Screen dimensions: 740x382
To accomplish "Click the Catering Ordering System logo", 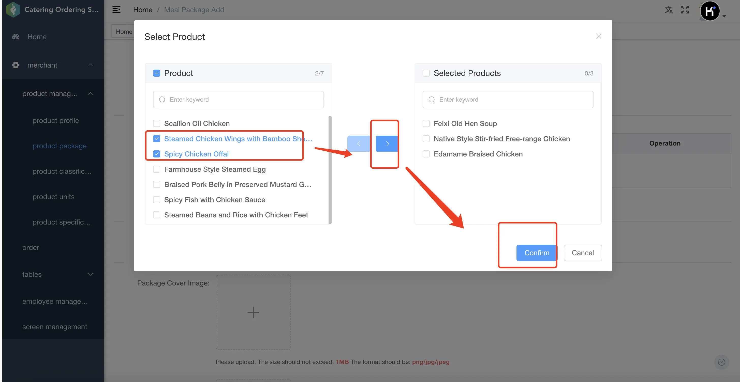I will coord(13,10).
